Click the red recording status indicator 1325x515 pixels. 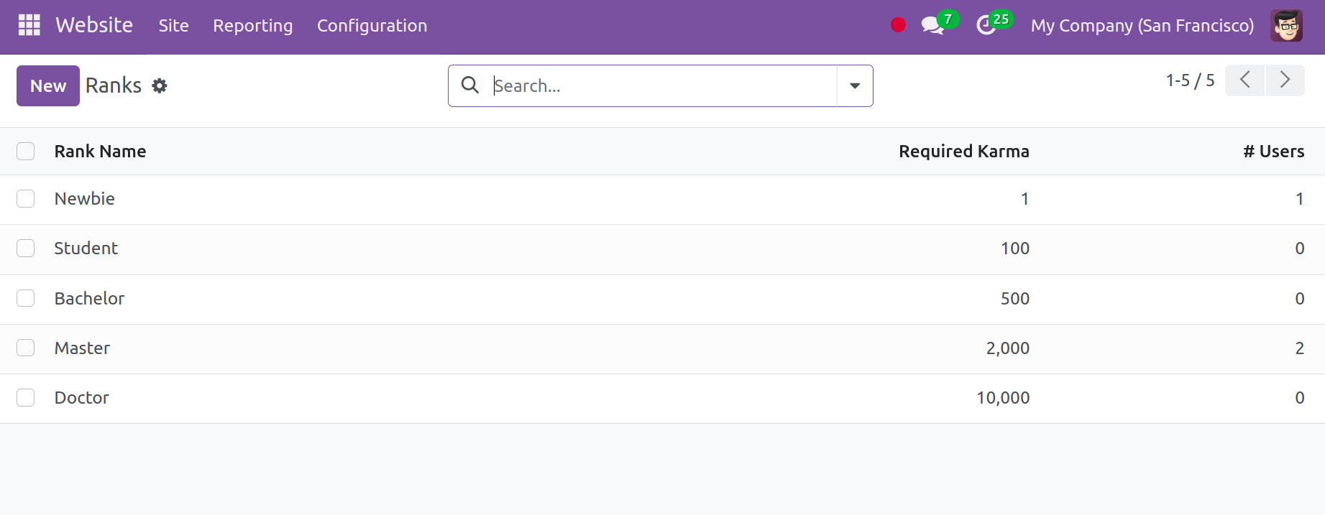[898, 25]
